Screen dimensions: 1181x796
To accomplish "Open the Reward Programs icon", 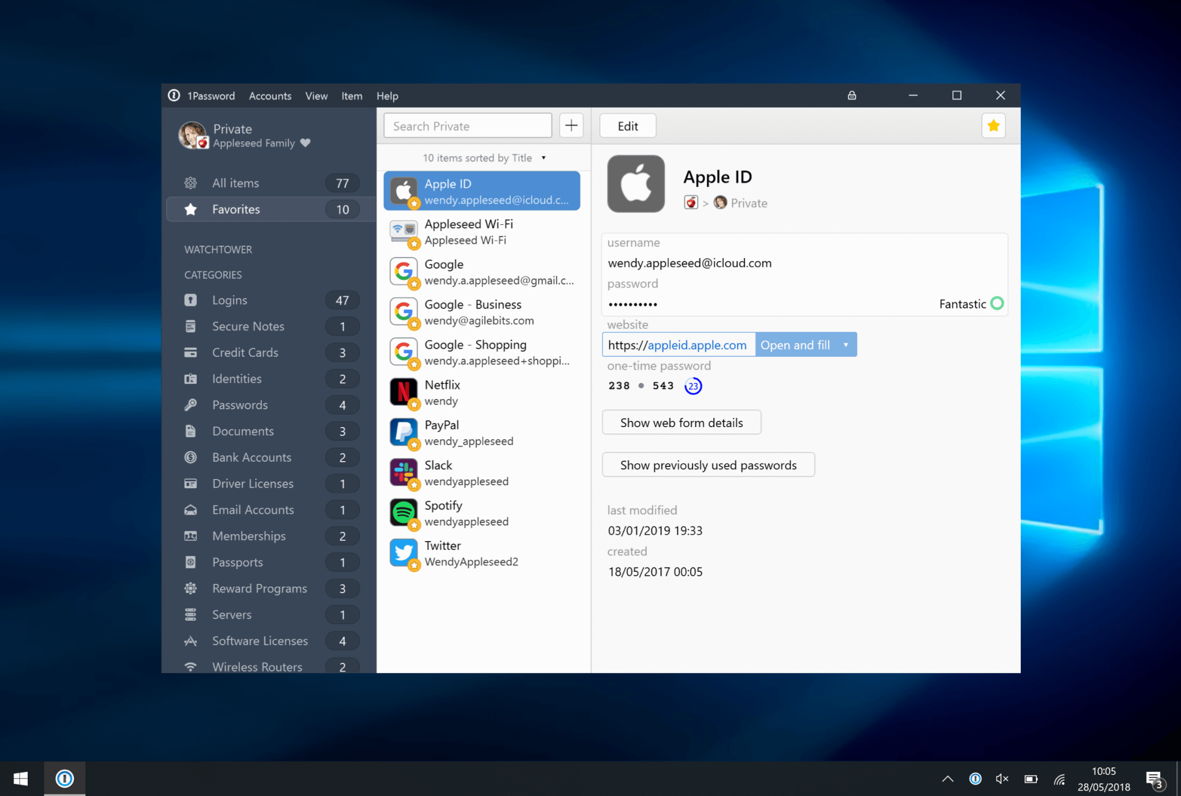I will [190, 588].
